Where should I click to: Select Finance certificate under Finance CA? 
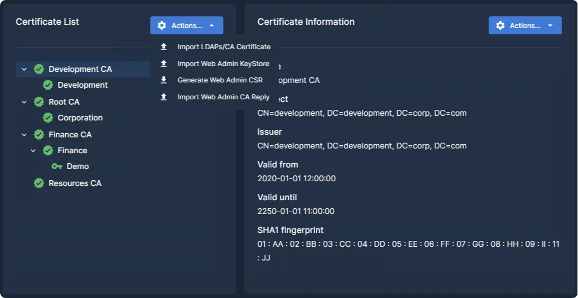click(x=72, y=150)
